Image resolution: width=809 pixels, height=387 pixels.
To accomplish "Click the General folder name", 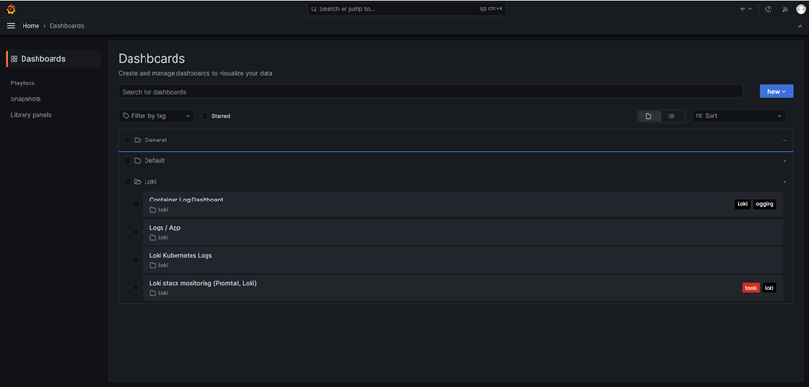I will (x=155, y=141).
